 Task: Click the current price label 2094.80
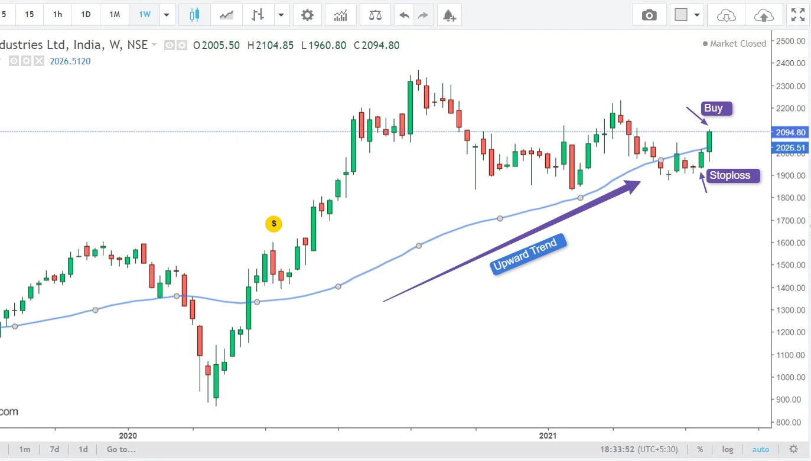tap(790, 132)
